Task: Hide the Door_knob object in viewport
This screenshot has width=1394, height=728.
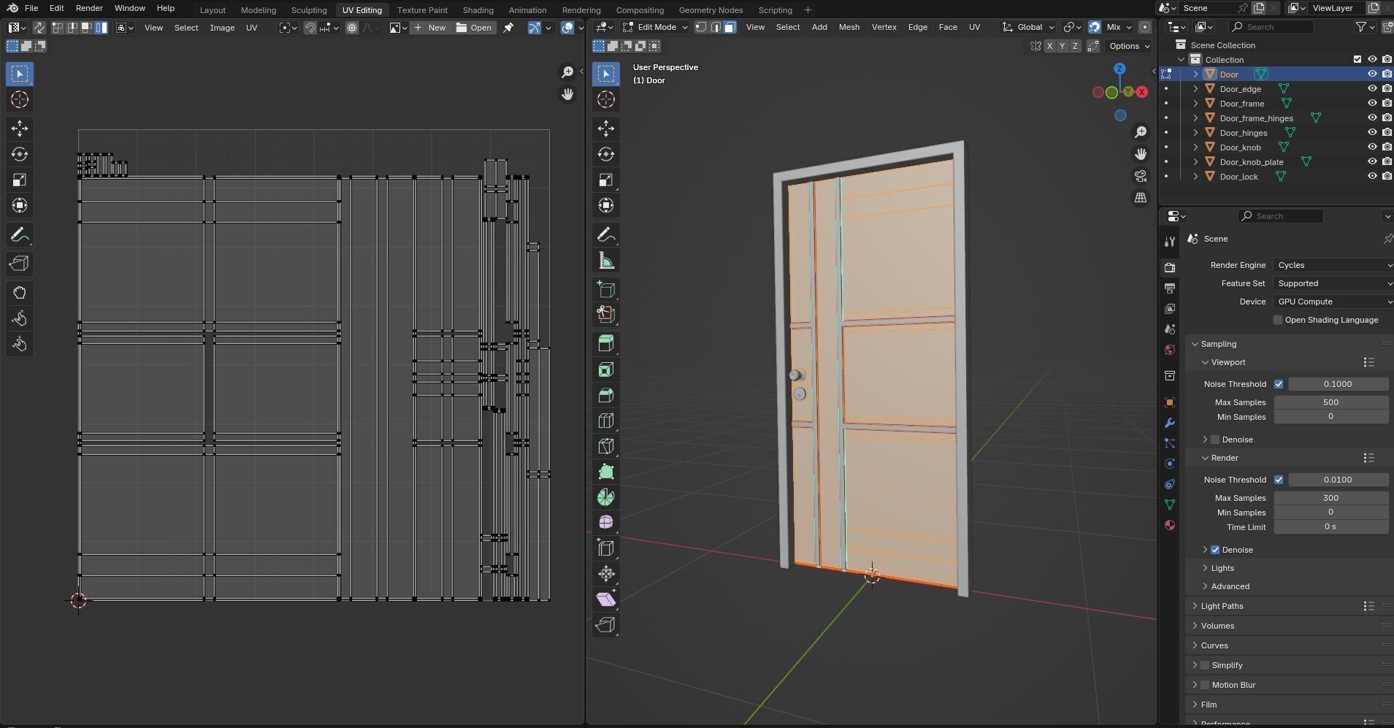Action: (x=1372, y=147)
